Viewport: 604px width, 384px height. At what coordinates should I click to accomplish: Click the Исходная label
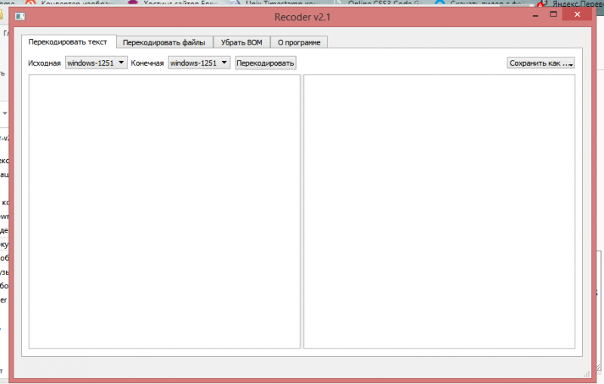click(x=45, y=63)
